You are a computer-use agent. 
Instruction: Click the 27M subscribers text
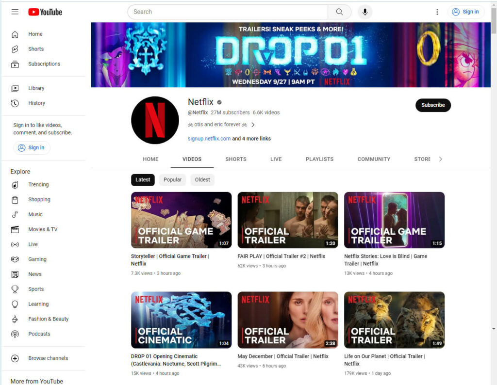click(230, 112)
